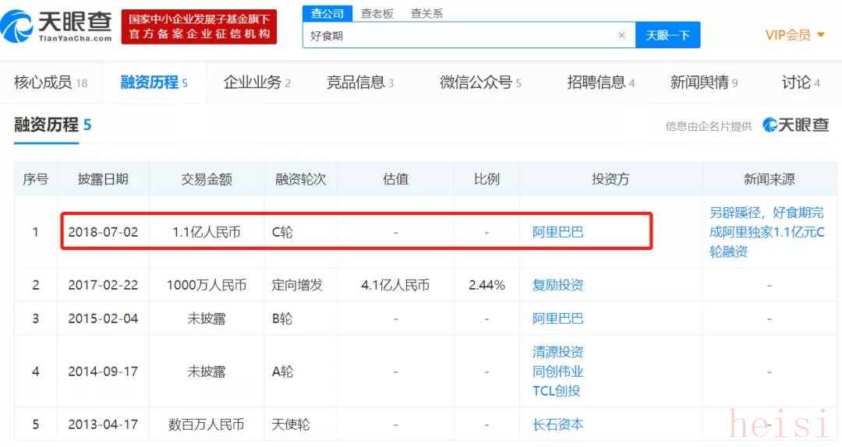The image size is (842, 447).
Task: Click the 交易金额 column header
Action: (x=206, y=178)
